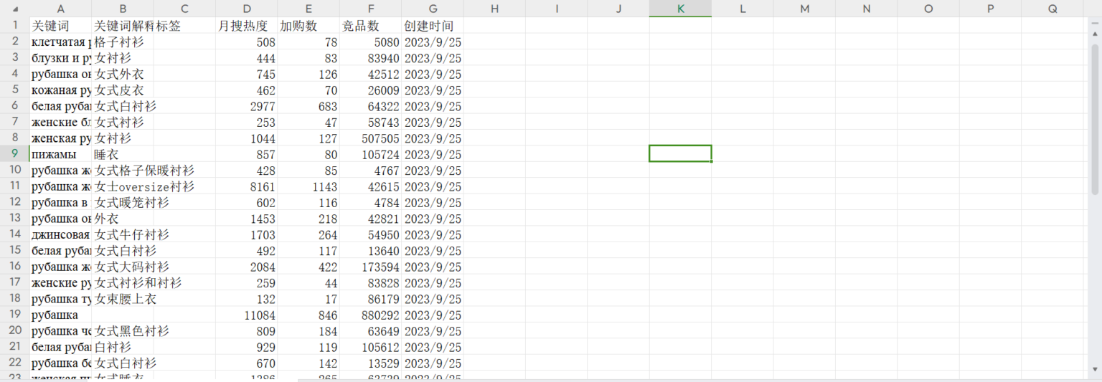1102x382 pixels.
Task: Click the '女式牛仔衬衫' cell
Action: pos(131,234)
